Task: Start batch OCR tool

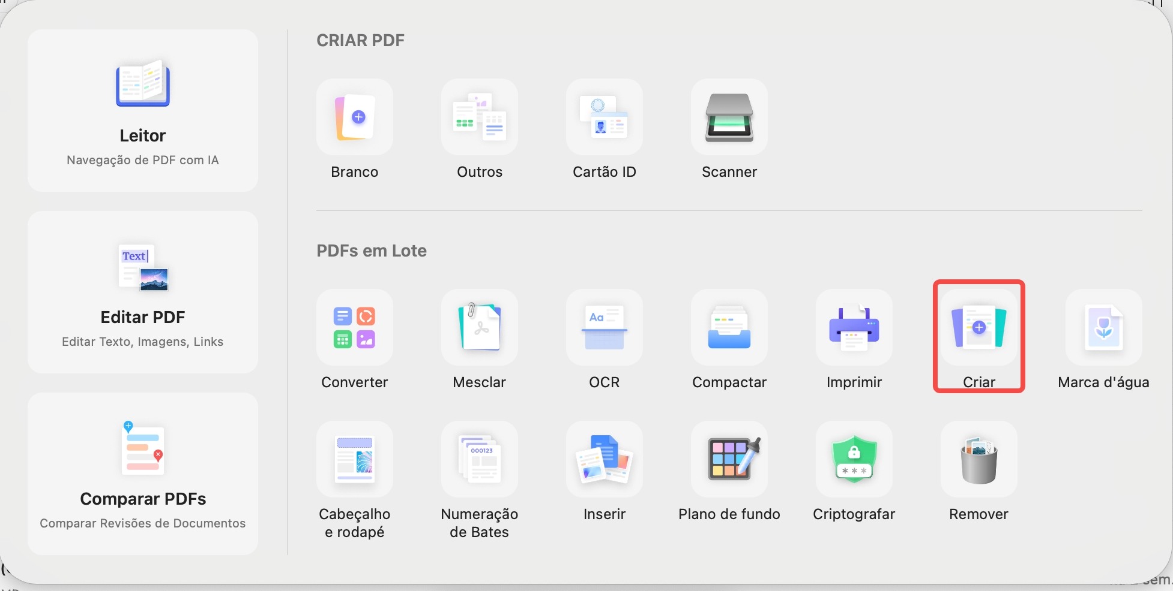Action: (x=605, y=327)
